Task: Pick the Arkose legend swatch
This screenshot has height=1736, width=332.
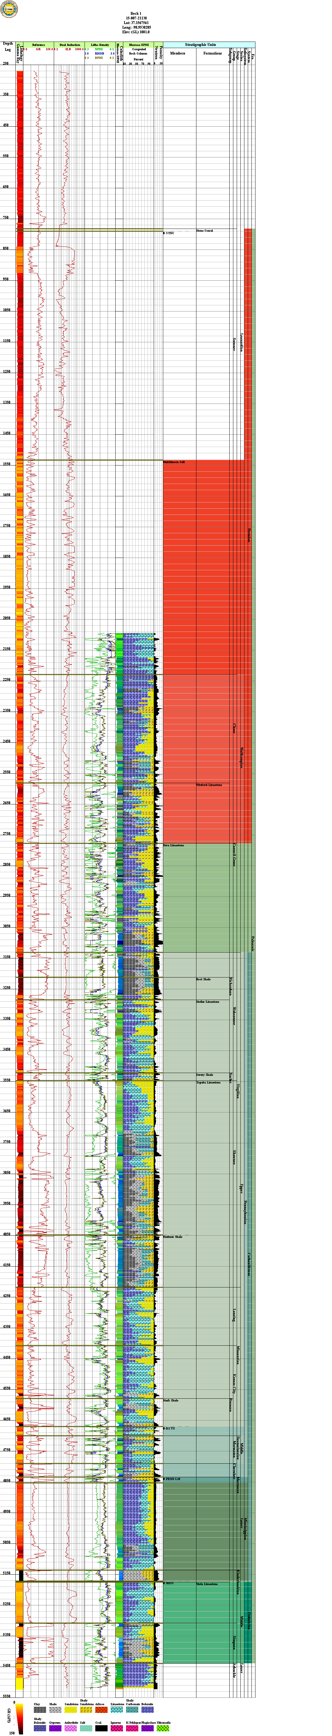Action: pyautogui.click(x=101, y=1710)
